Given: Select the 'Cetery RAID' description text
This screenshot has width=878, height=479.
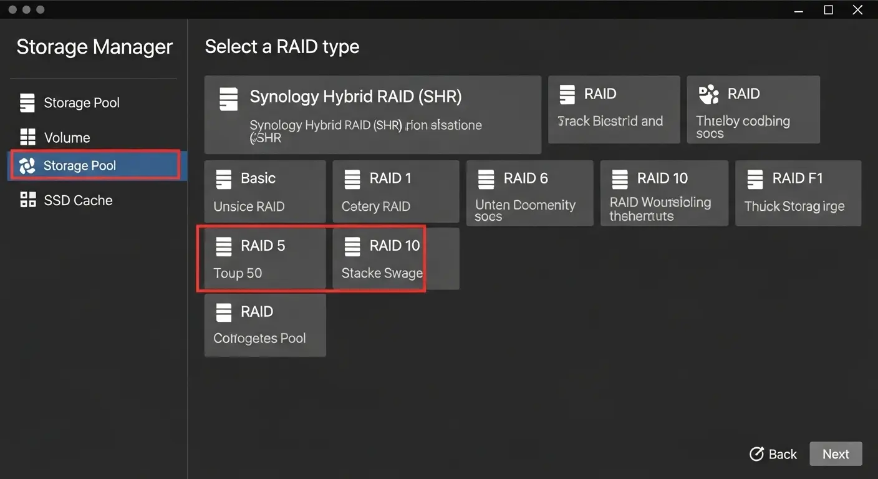Looking at the screenshot, I should click(x=376, y=206).
